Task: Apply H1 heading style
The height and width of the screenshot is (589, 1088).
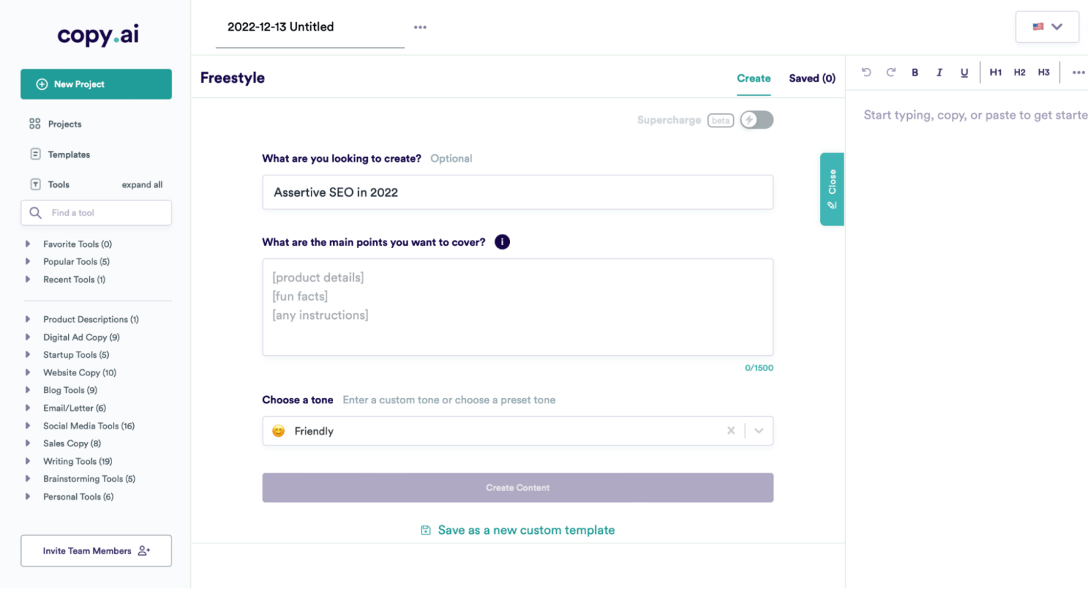Action: (x=996, y=72)
